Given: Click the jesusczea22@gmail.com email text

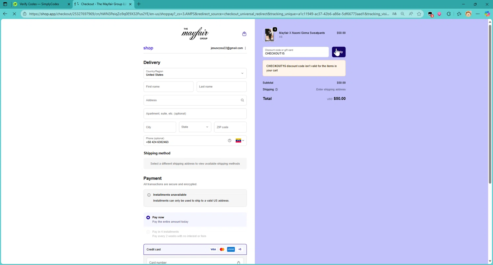Looking at the screenshot, I should click(227, 48).
